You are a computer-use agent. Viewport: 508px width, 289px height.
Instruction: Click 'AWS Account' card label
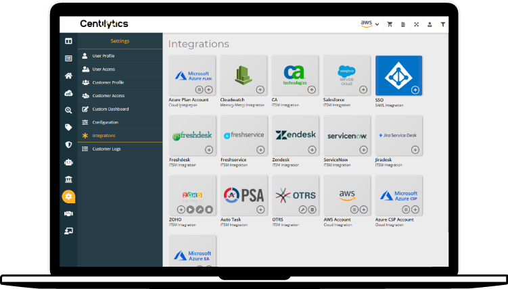[337, 219]
